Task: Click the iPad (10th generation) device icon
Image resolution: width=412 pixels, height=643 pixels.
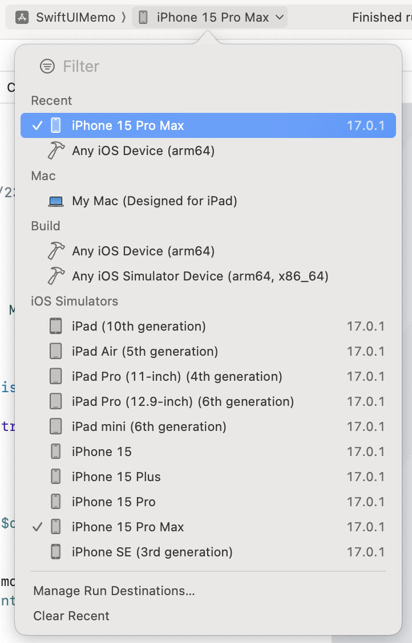Action: (x=56, y=327)
